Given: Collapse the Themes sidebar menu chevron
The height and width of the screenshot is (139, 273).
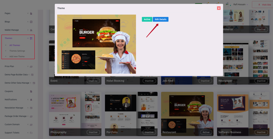Looking at the screenshot, I should tap(28, 38).
